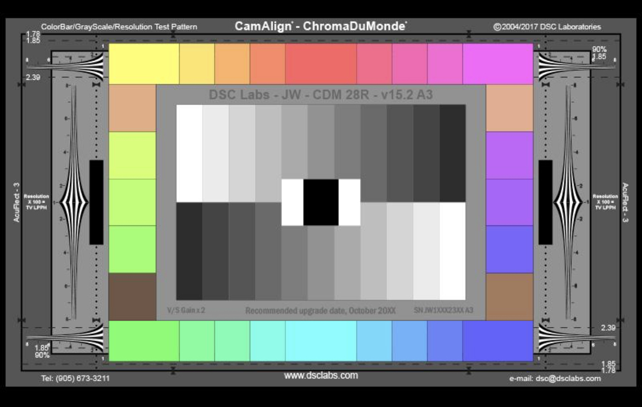Click the '2.39' marker near the top-left corner
The height and width of the screenshot is (407, 642).
click(33, 78)
